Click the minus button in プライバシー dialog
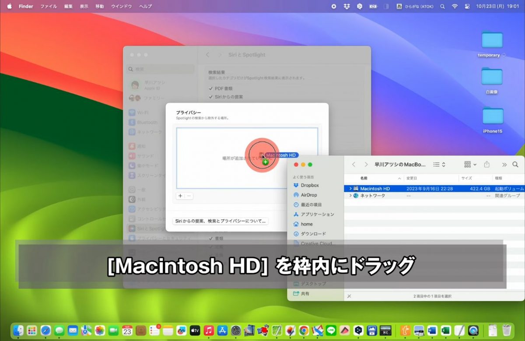The height and width of the screenshot is (341, 525). pos(189,196)
